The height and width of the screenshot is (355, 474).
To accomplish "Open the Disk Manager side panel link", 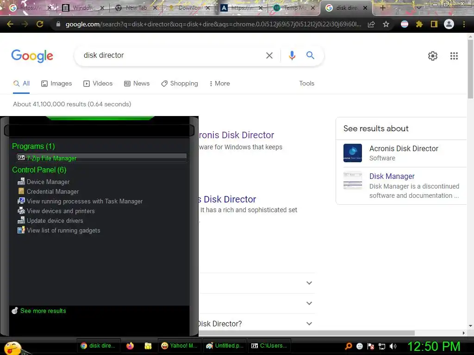I will tap(392, 176).
